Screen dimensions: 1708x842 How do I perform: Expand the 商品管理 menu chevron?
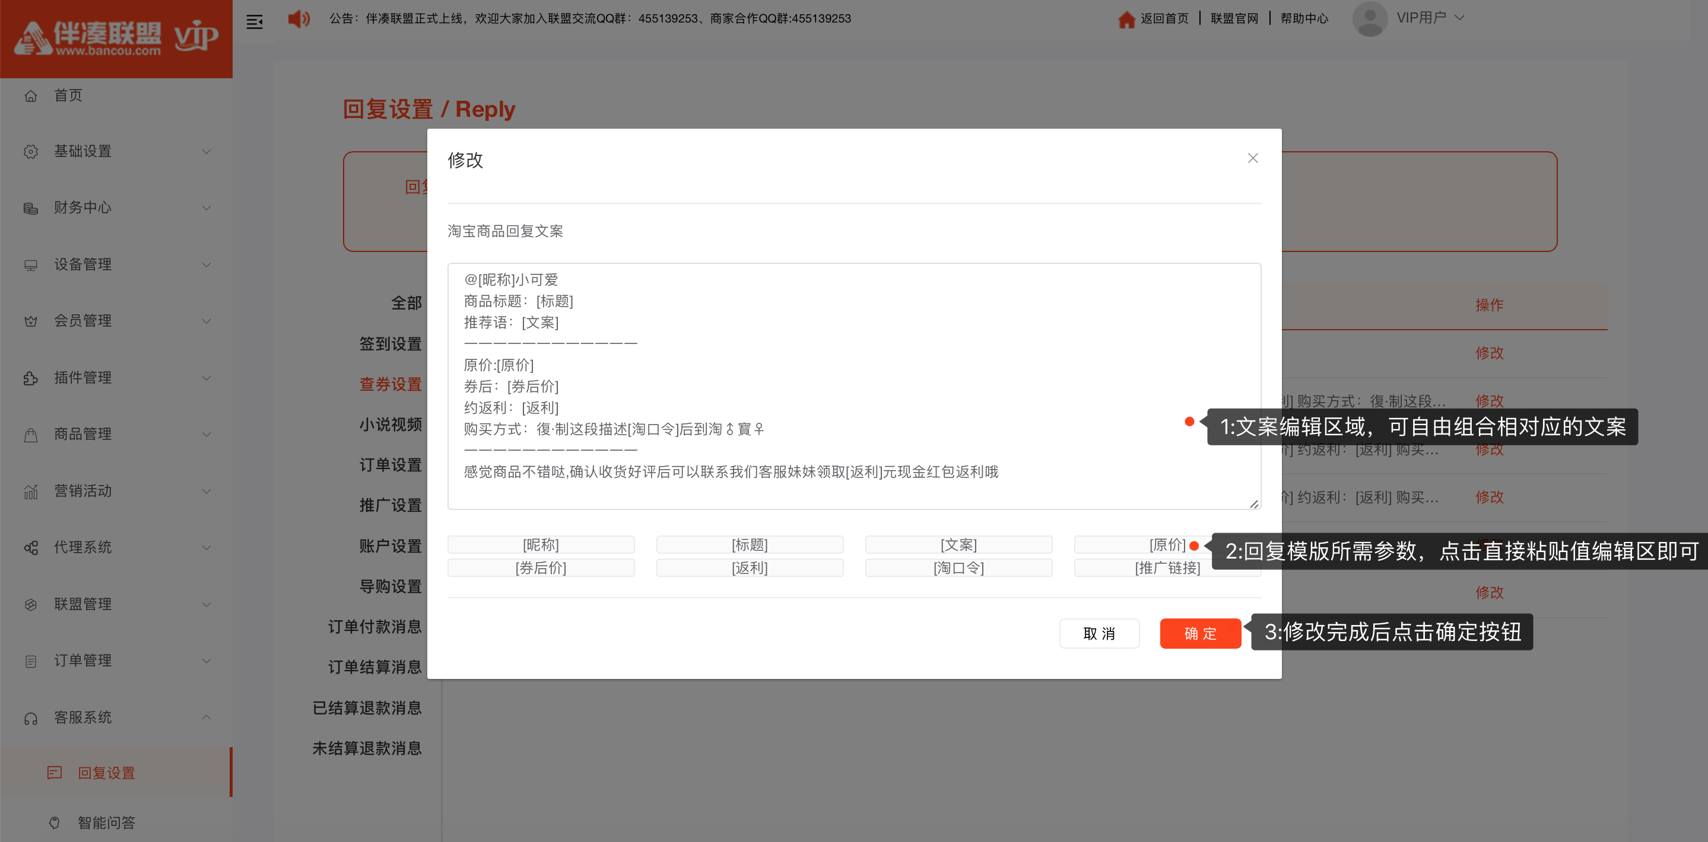click(x=206, y=435)
